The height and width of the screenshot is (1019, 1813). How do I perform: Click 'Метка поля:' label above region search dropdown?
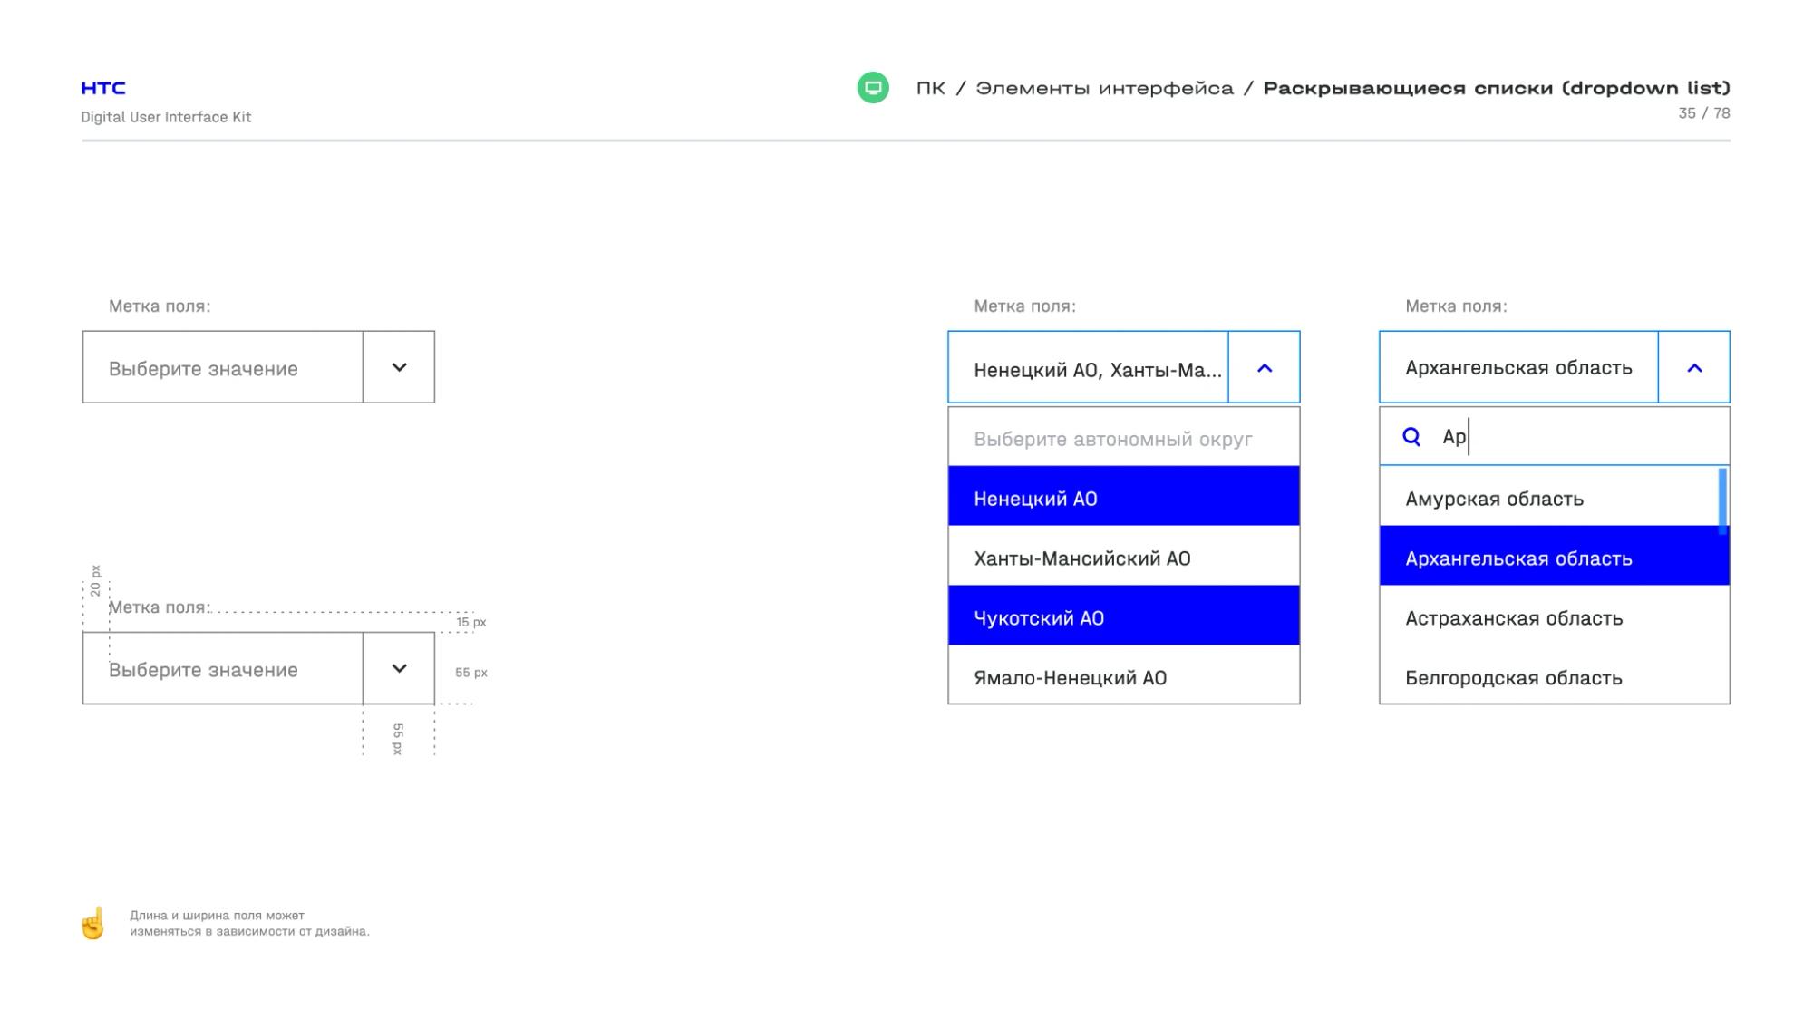tap(1456, 306)
